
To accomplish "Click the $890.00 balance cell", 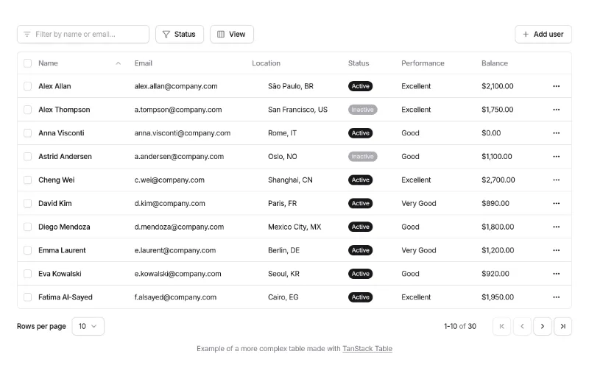I will [495, 204].
